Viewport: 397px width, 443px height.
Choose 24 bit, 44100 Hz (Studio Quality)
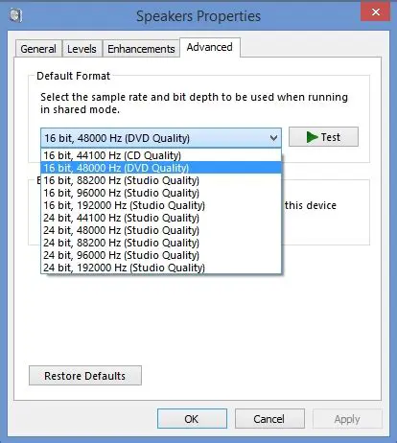point(161,218)
